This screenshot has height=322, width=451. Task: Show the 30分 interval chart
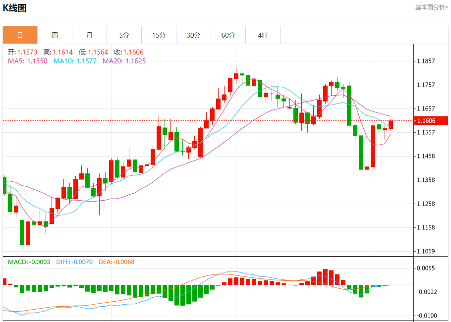click(194, 35)
